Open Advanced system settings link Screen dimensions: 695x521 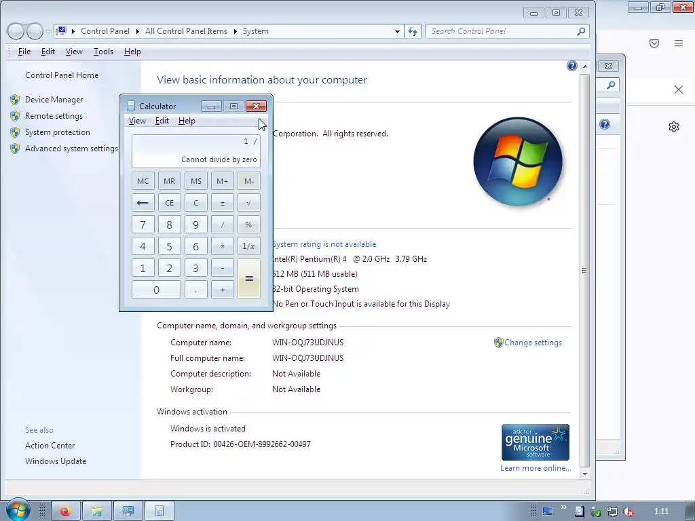tap(71, 149)
